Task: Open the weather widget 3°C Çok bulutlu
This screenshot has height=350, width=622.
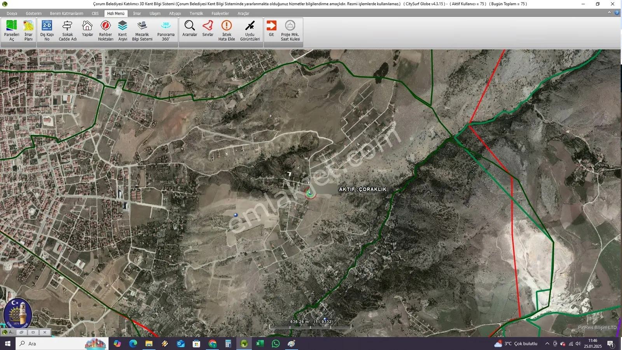Action: point(516,343)
